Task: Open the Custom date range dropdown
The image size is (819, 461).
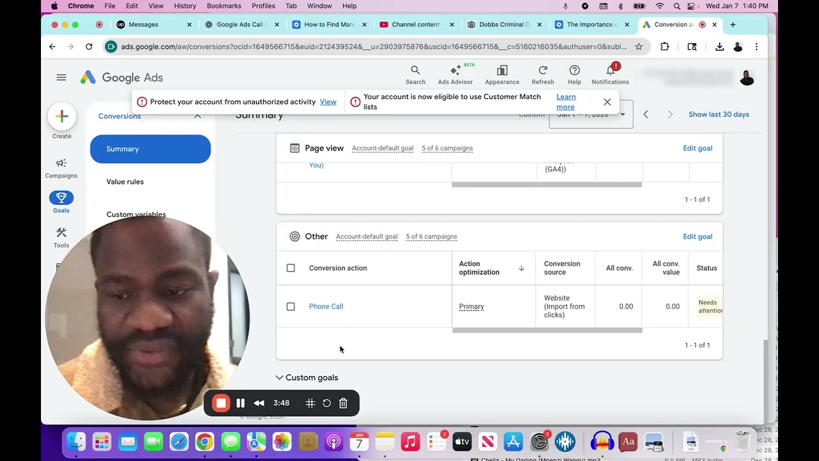Action: (591, 115)
